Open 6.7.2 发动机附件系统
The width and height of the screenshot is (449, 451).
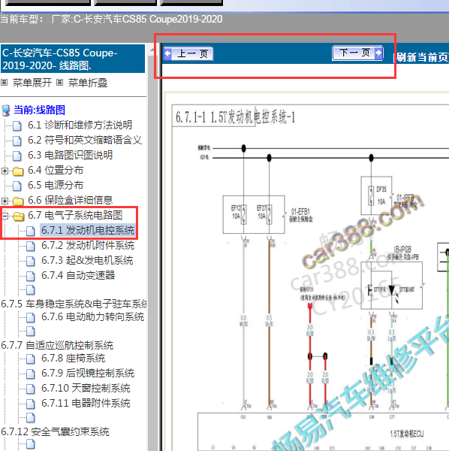point(88,245)
